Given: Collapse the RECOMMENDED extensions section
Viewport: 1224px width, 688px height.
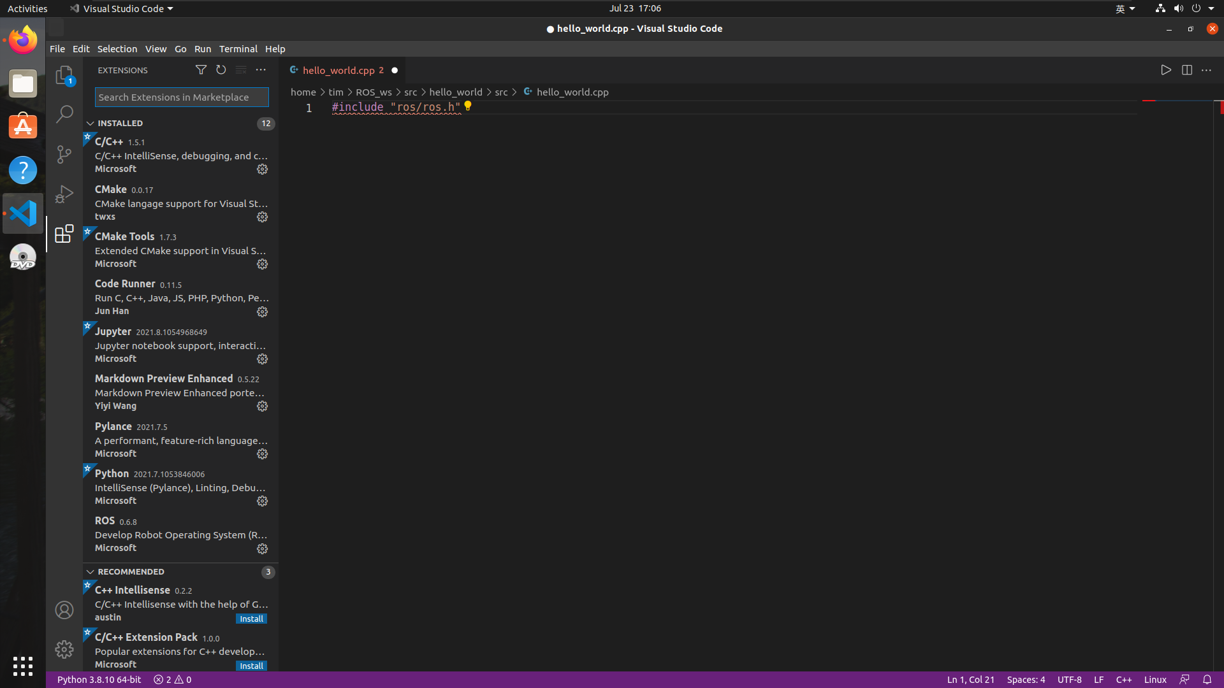Looking at the screenshot, I should 91,572.
